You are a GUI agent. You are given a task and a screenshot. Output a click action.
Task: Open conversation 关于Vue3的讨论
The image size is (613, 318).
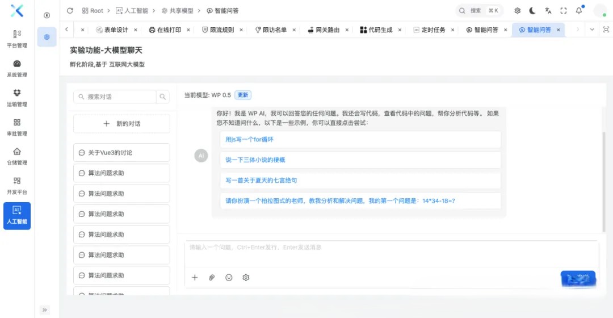[121, 153]
